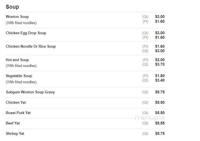Screen dimensions: 200x141
Task: Click the menupix watermark logo
Action: click(150, 118)
